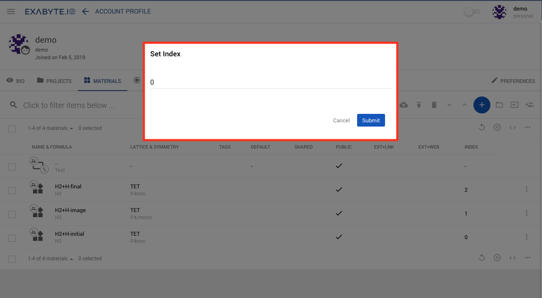The width and height of the screenshot is (542, 298).
Task: Click the move-to-folder arrow icon
Action: [514, 105]
